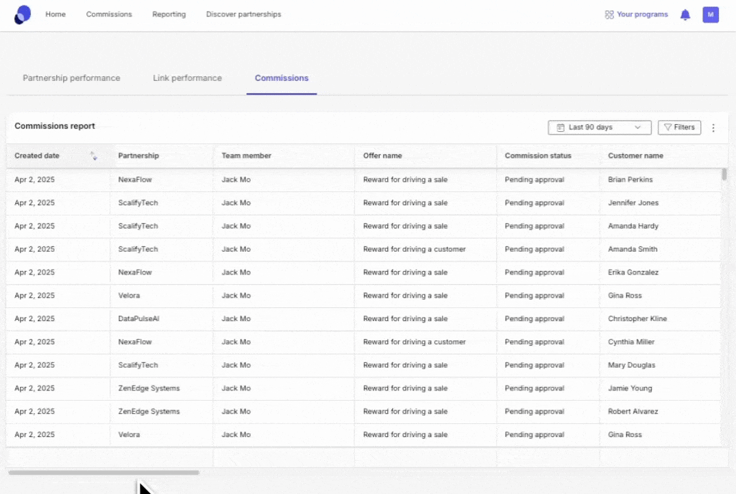The height and width of the screenshot is (494, 736).
Task: Switch to Partnership performance tab
Action: point(71,78)
